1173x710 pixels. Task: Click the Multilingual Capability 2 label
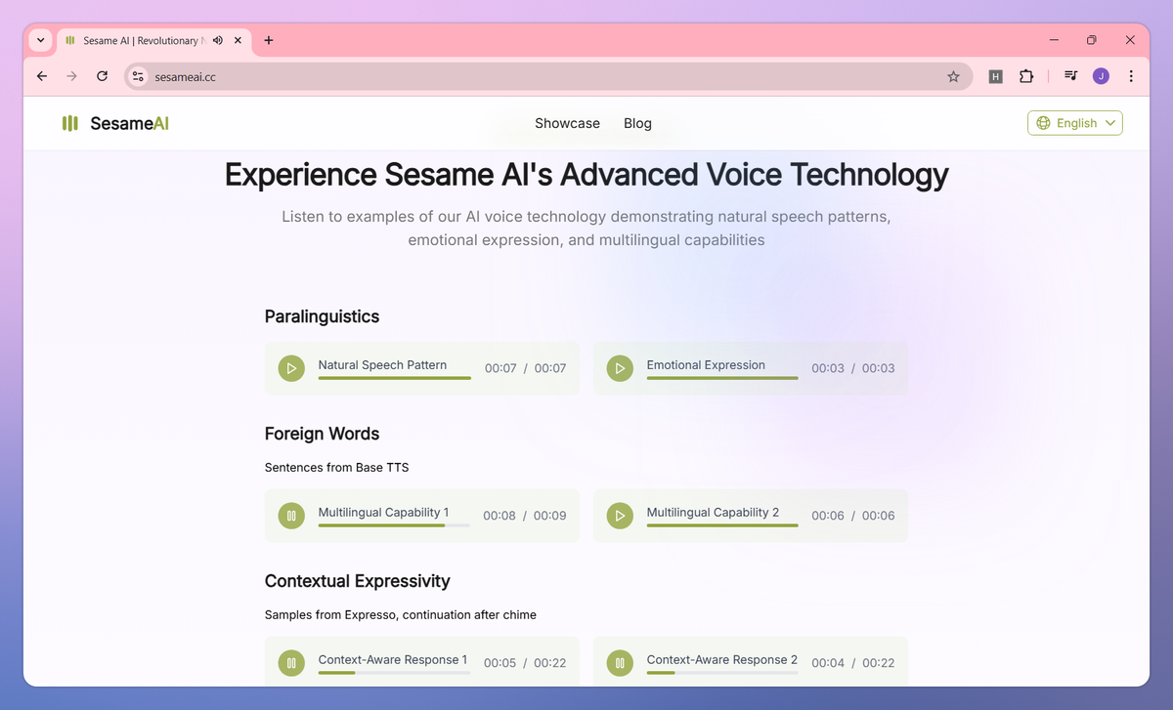tap(713, 513)
